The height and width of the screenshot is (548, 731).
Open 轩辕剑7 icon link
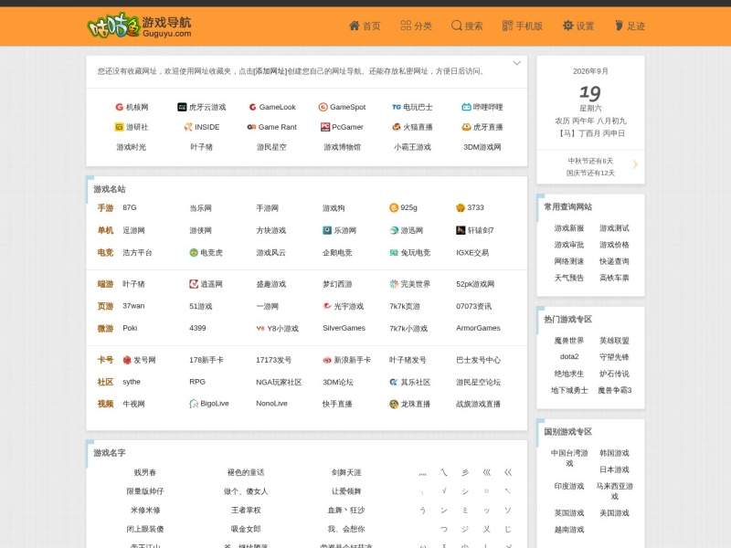474,230
